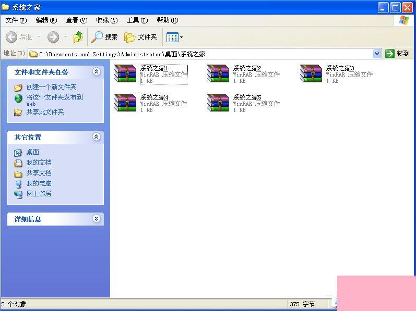Click the 我的电脑 computer icon
The image size is (416, 311).
(18, 184)
